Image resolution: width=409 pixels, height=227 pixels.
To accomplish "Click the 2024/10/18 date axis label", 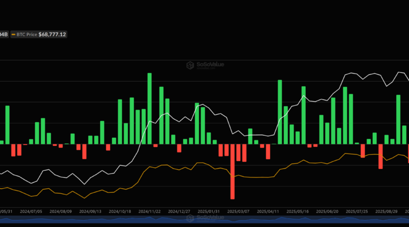I will [121, 210].
